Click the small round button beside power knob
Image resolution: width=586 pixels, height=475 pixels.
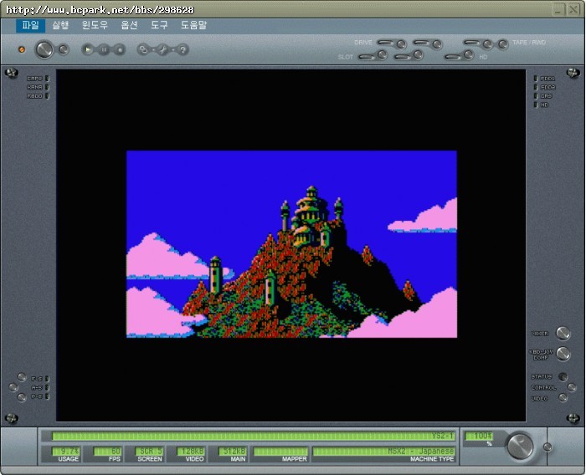(63, 49)
